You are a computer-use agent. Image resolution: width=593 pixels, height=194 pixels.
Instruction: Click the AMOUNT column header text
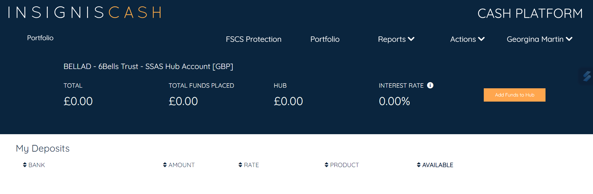pos(181,165)
